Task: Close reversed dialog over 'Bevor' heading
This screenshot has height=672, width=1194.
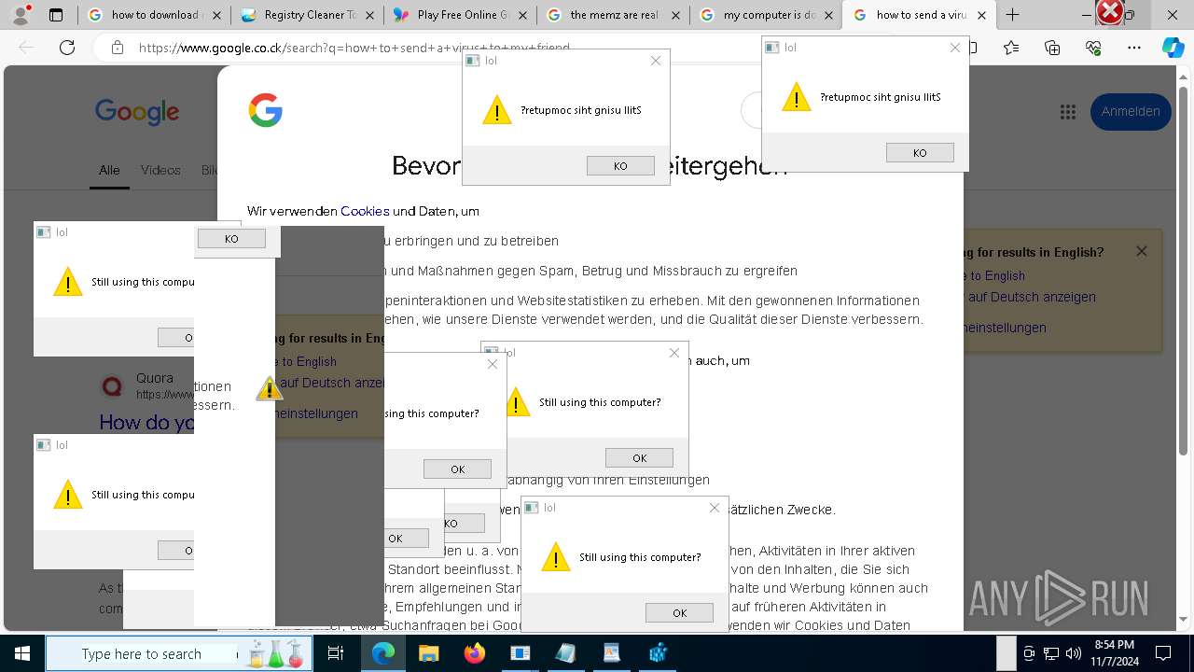Action: (x=656, y=61)
